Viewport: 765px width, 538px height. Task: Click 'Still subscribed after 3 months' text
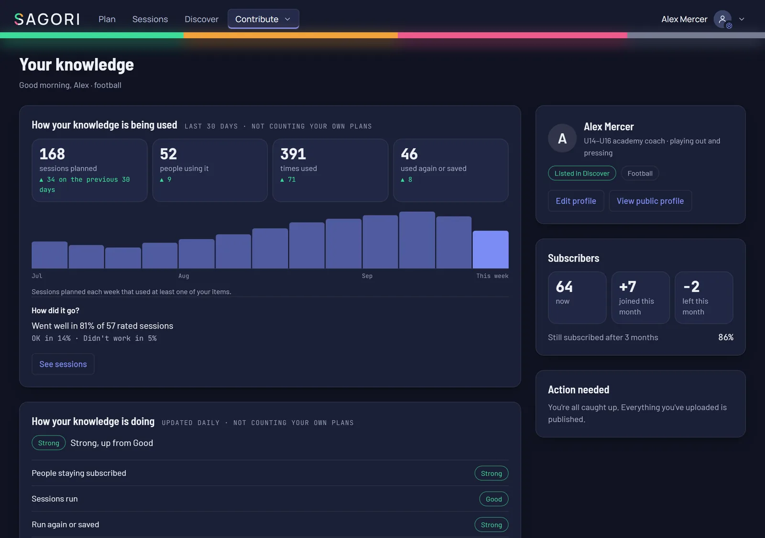click(x=603, y=337)
